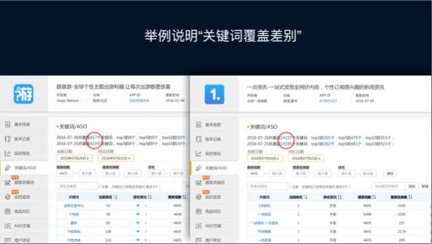Image resolution: width=432 pixels, height=244 pixels.
Task: Open 基本信息 icon in right panel sidebar
Action: pyautogui.click(x=198, y=124)
